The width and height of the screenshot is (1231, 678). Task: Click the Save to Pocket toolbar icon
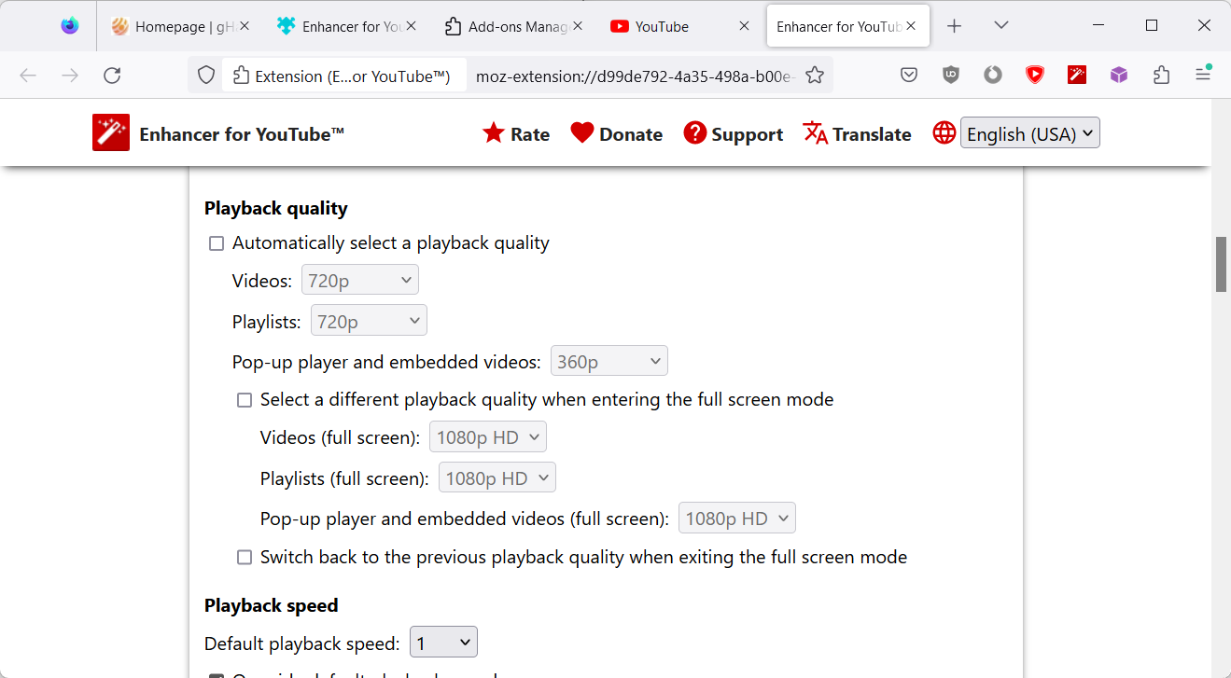point(908,75)
